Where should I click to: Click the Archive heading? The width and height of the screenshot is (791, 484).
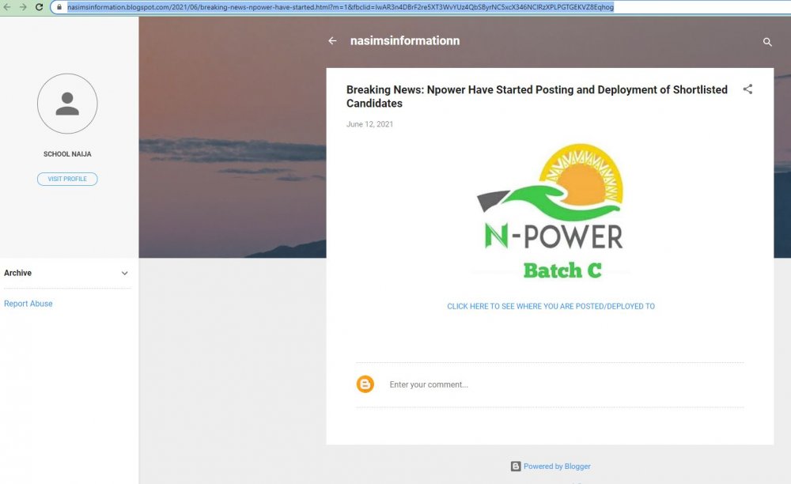[17, 273]
